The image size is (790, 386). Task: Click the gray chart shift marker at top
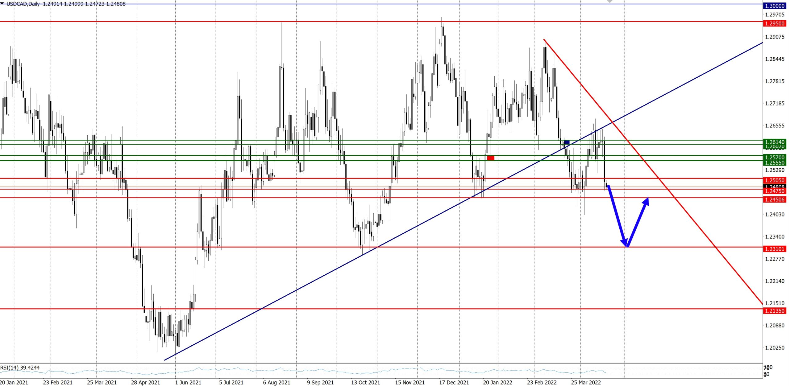click(609, 2)
